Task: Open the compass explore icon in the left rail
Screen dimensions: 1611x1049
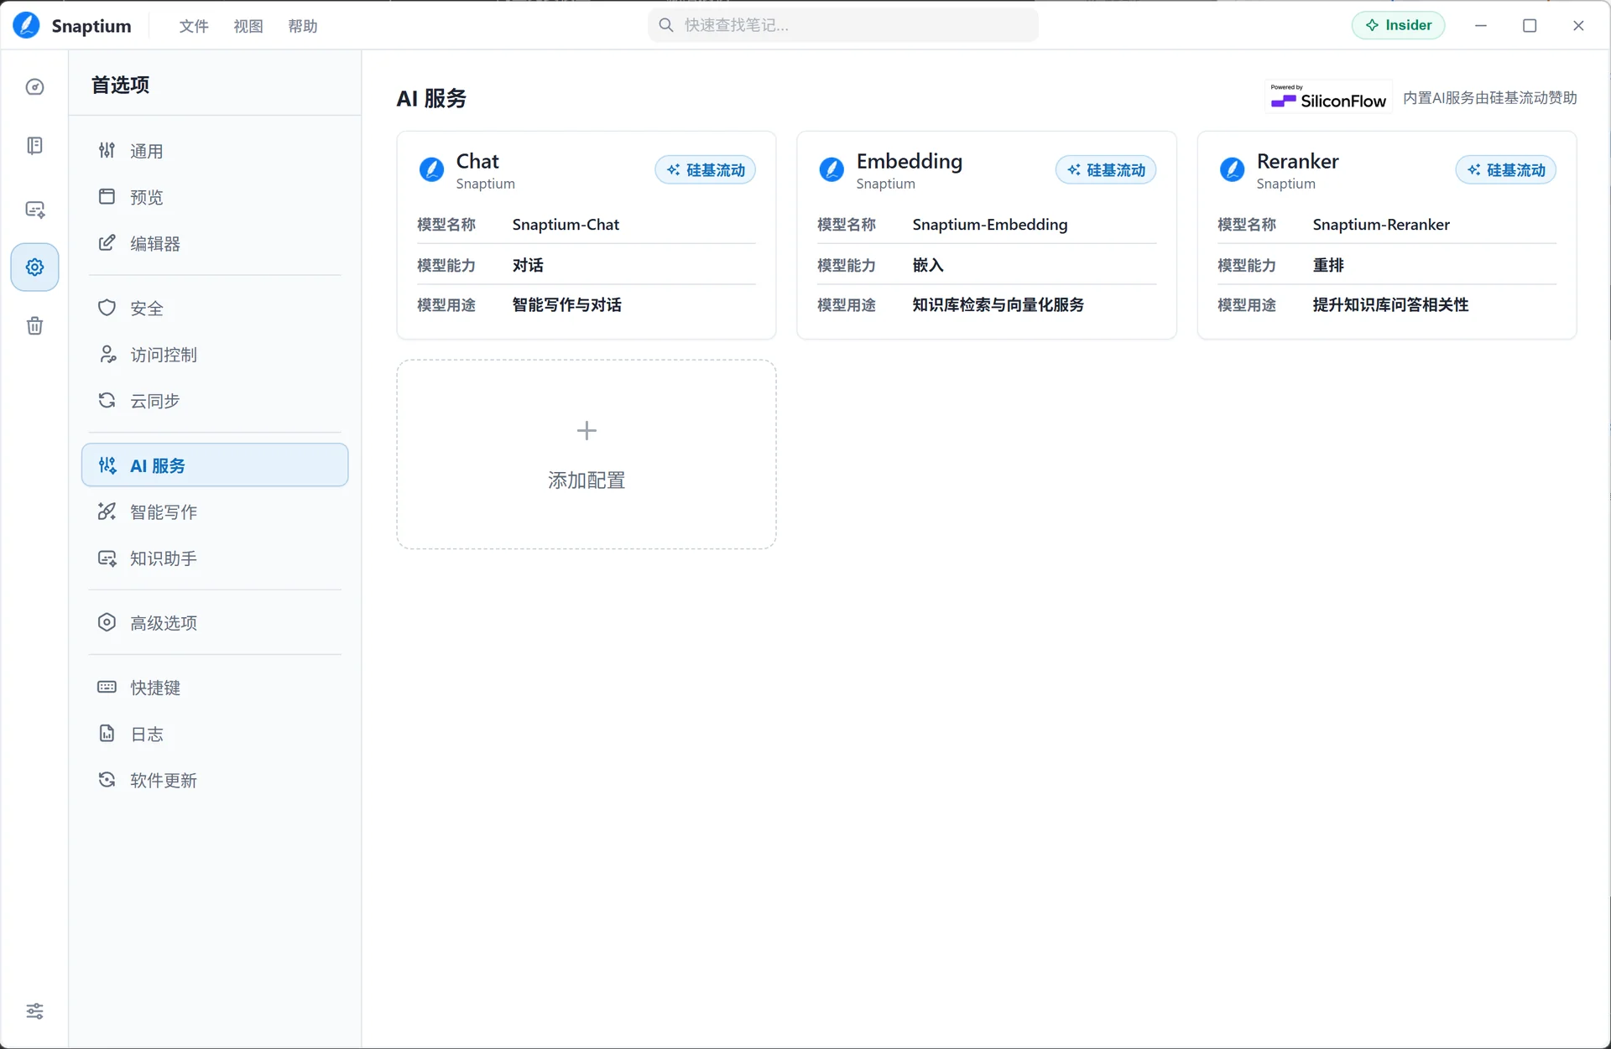Action: (x=34, y=87)
